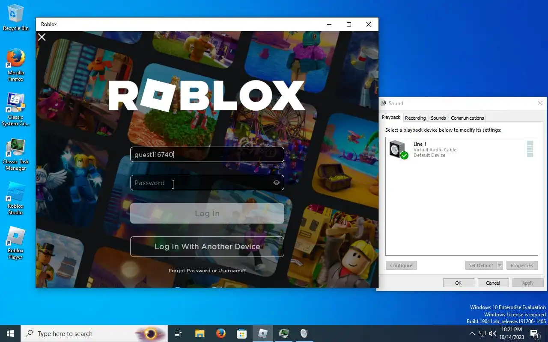Open the Sounds tab
Image resolution: width=548 pixels, height=342 pixels.
(438, 118)
